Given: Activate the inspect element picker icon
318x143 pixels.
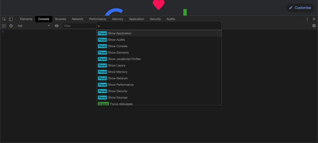Looking at the screenshot, I should 4,19.
